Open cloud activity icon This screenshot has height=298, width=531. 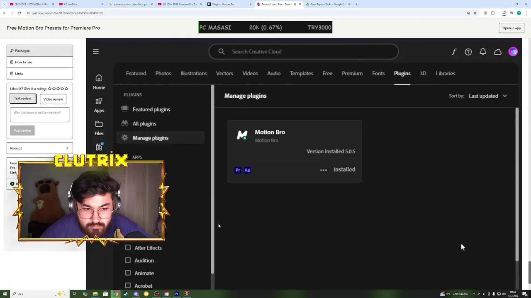click(497, 52)
